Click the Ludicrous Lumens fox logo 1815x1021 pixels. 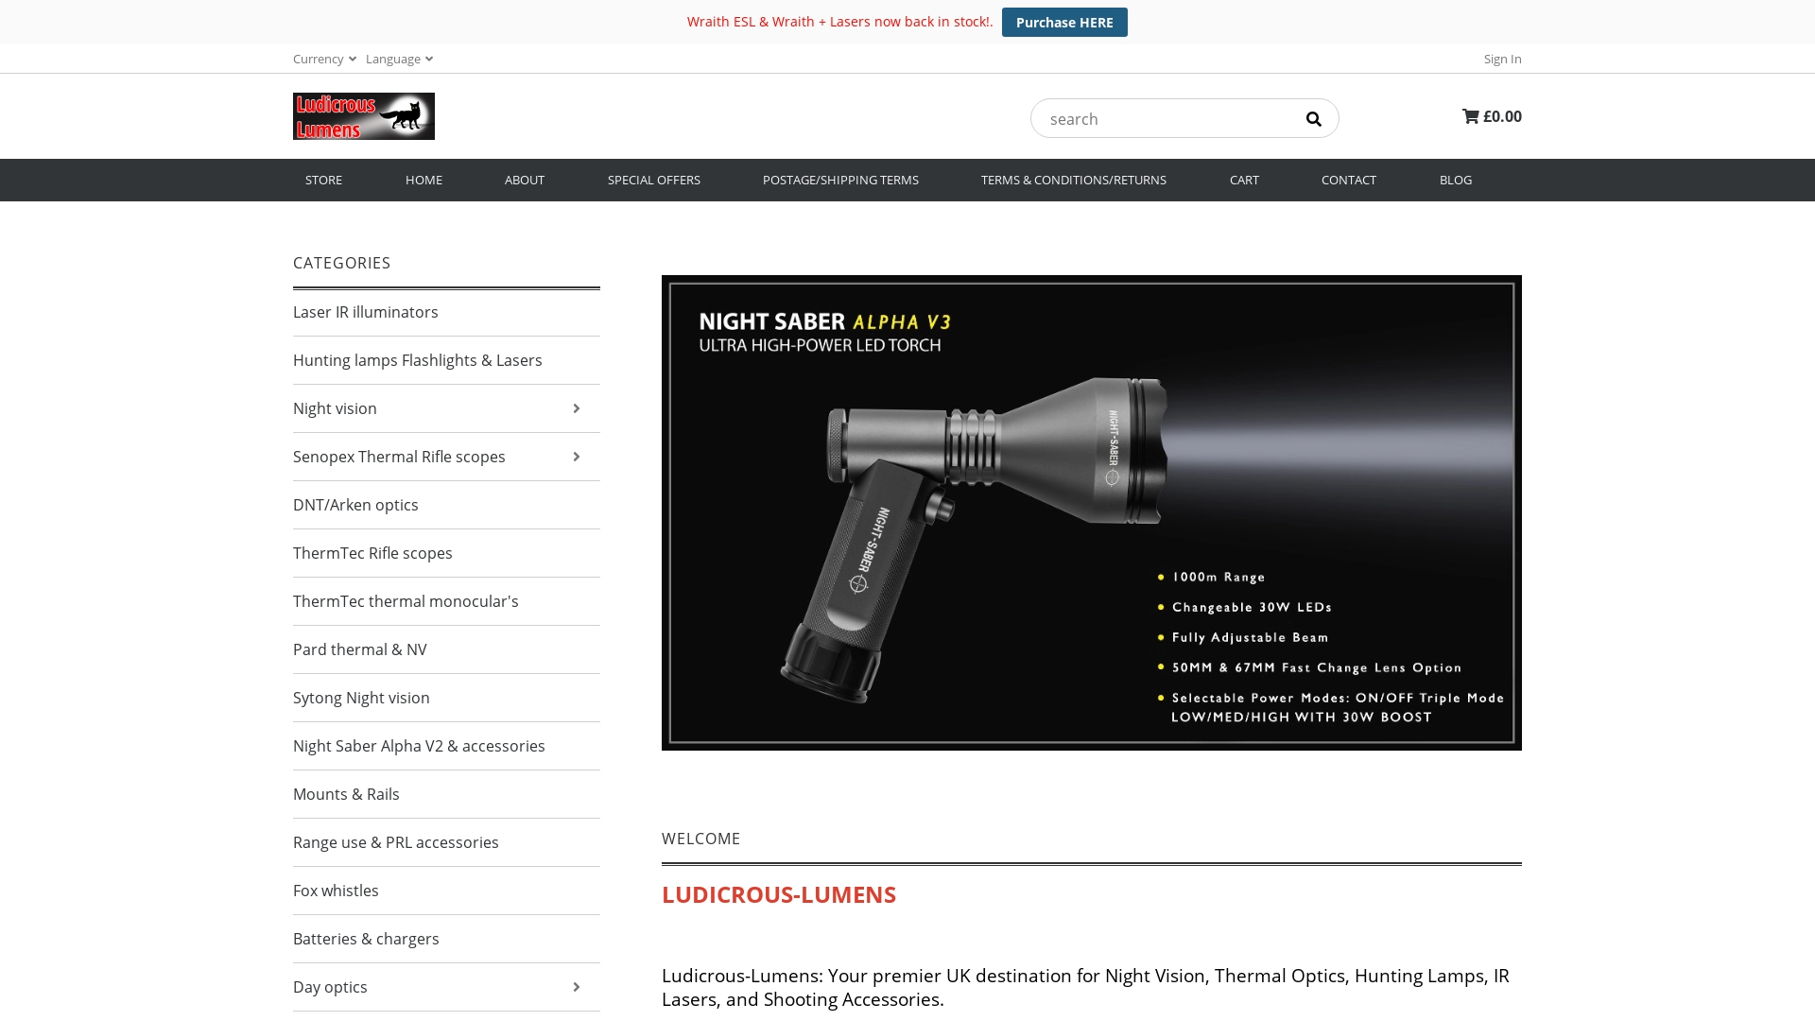(363, 115)
